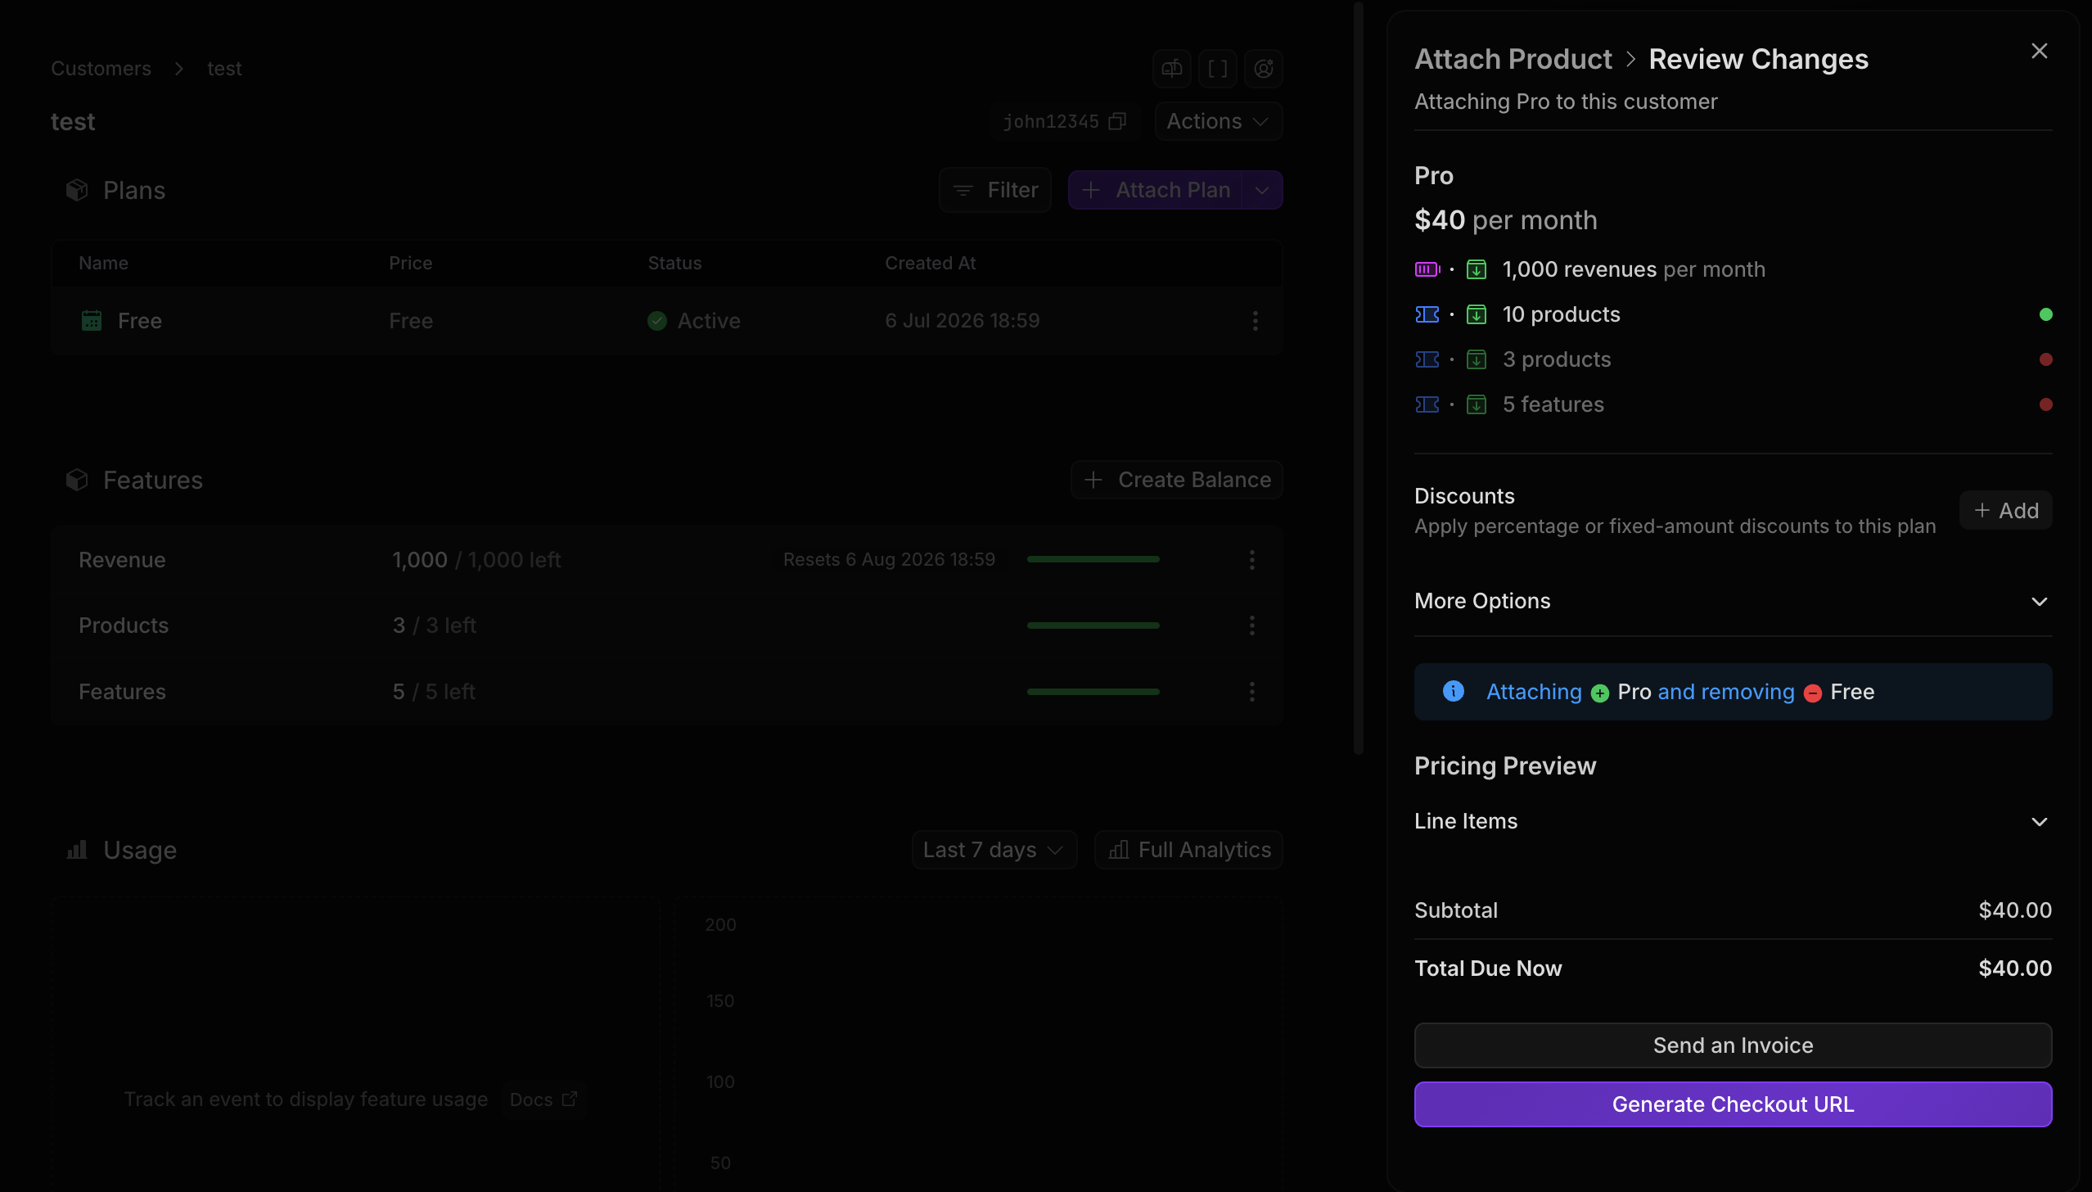2092x1192 pixels.
Task: Open the Actions dropdown
Action: [x=1218, y=121]
